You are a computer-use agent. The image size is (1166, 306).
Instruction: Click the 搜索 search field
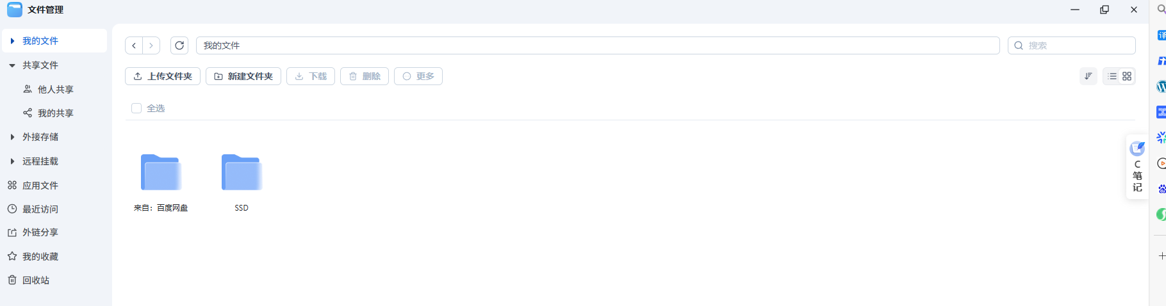[1071, 45]
